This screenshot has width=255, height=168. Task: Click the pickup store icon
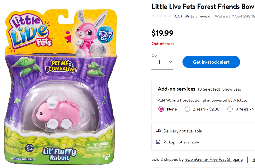tap(158, 142)
